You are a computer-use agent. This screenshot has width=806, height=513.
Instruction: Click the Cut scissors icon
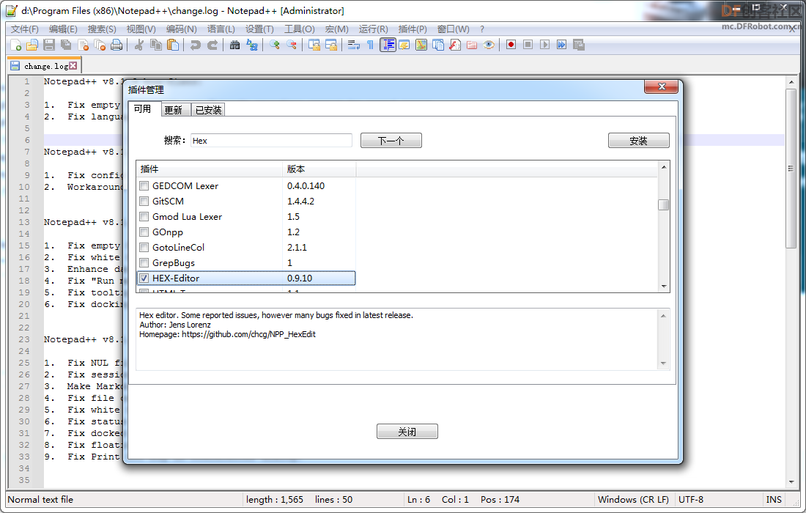tap(138, 45)
